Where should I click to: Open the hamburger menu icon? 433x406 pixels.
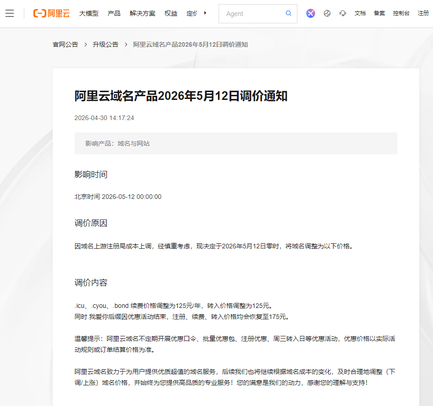point(9,13)
